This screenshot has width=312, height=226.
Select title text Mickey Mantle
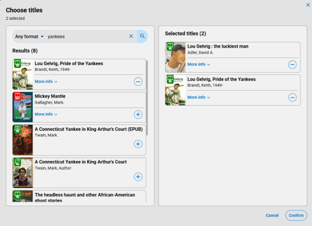tap(50, 96)
